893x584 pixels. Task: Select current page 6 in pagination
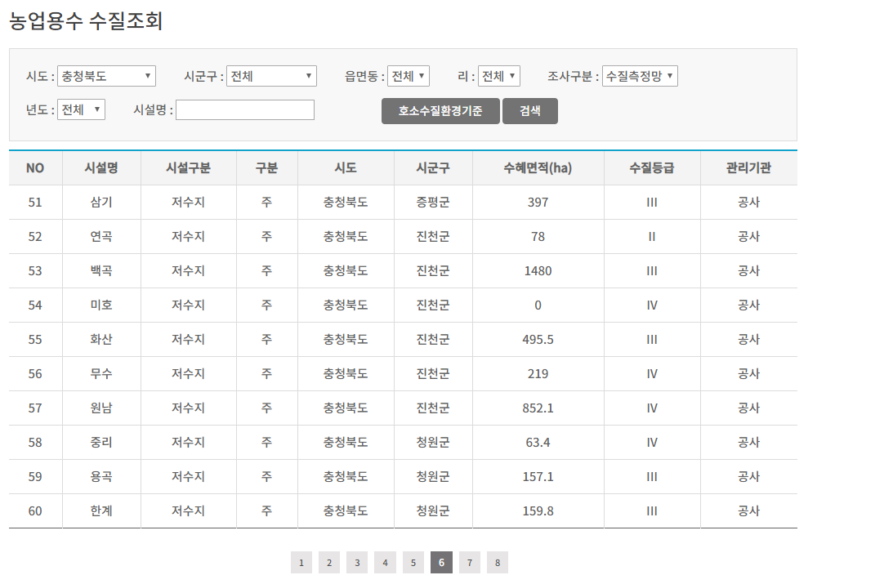441,563
